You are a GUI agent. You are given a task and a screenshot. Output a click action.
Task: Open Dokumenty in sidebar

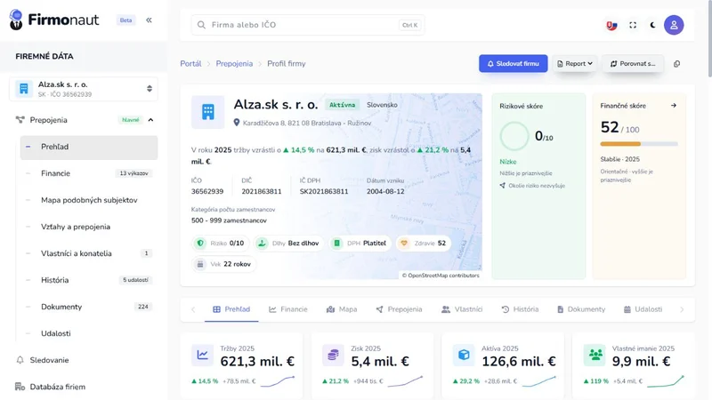(x=89, y=307)
